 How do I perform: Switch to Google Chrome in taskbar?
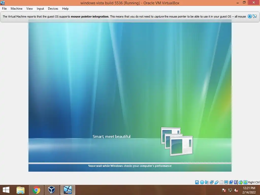[36, 190]
